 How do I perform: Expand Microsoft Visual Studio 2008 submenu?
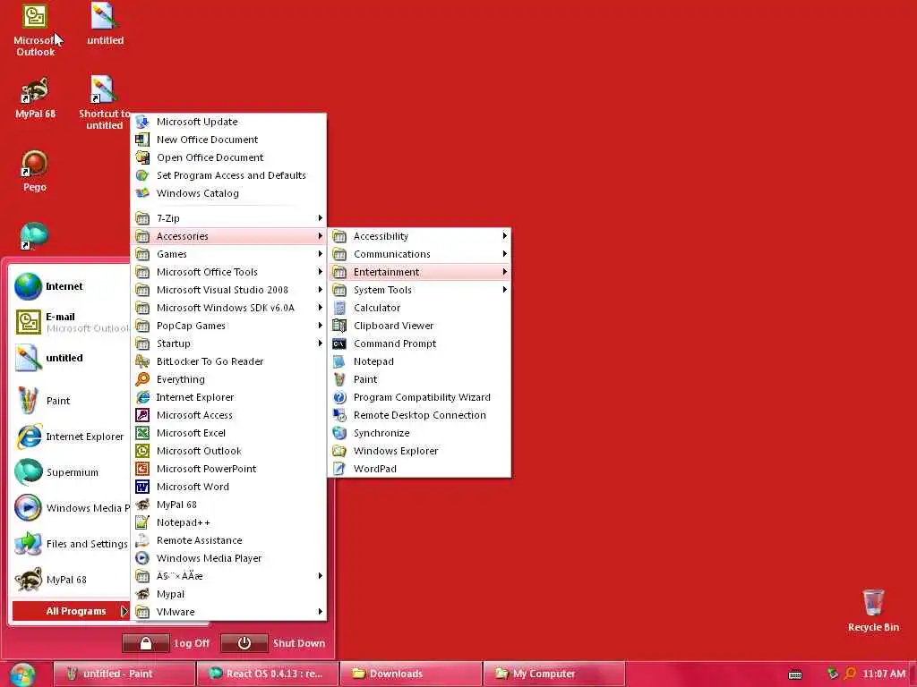click(228, 290)
